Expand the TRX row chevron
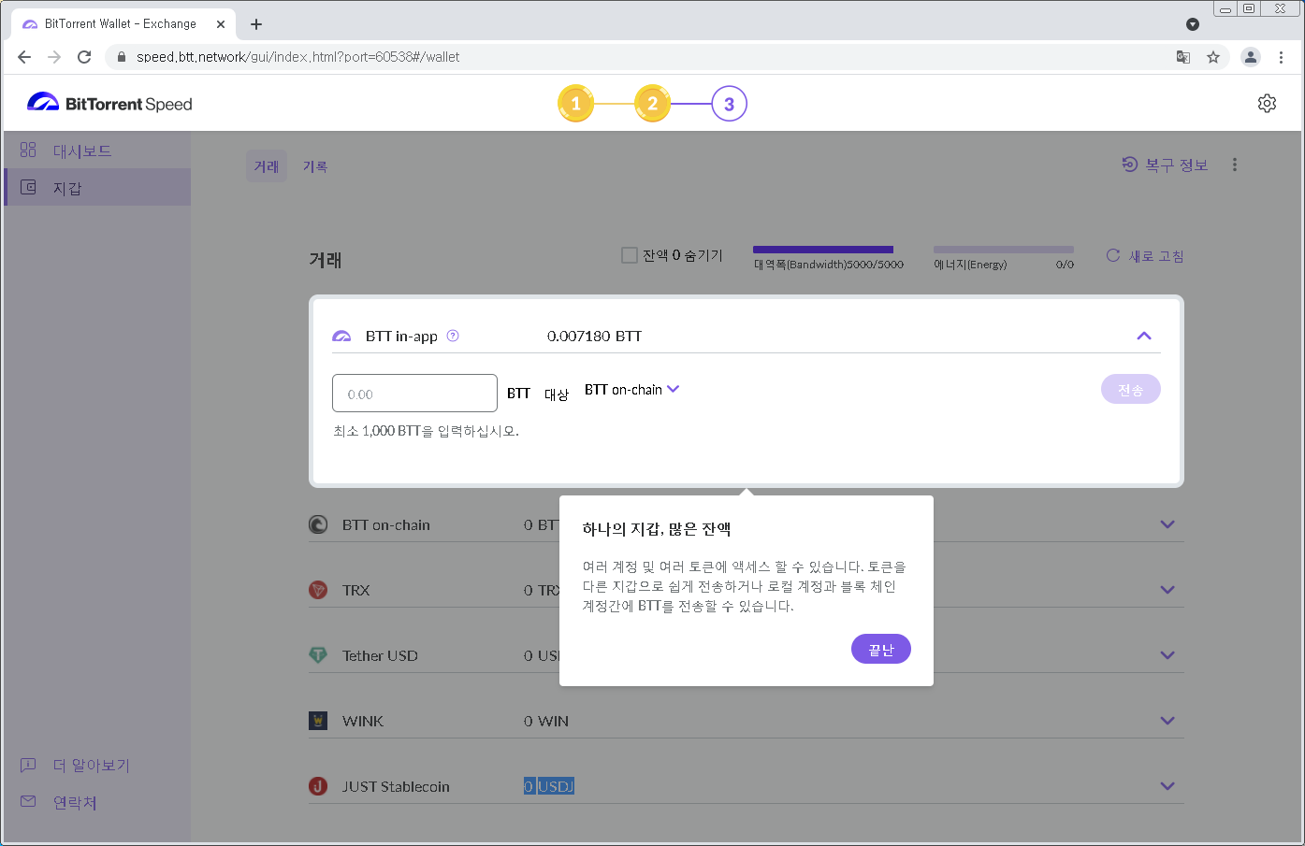The width and height of the screenshot is (1305, 846). pyautogui.click(x=1167, y=590)
